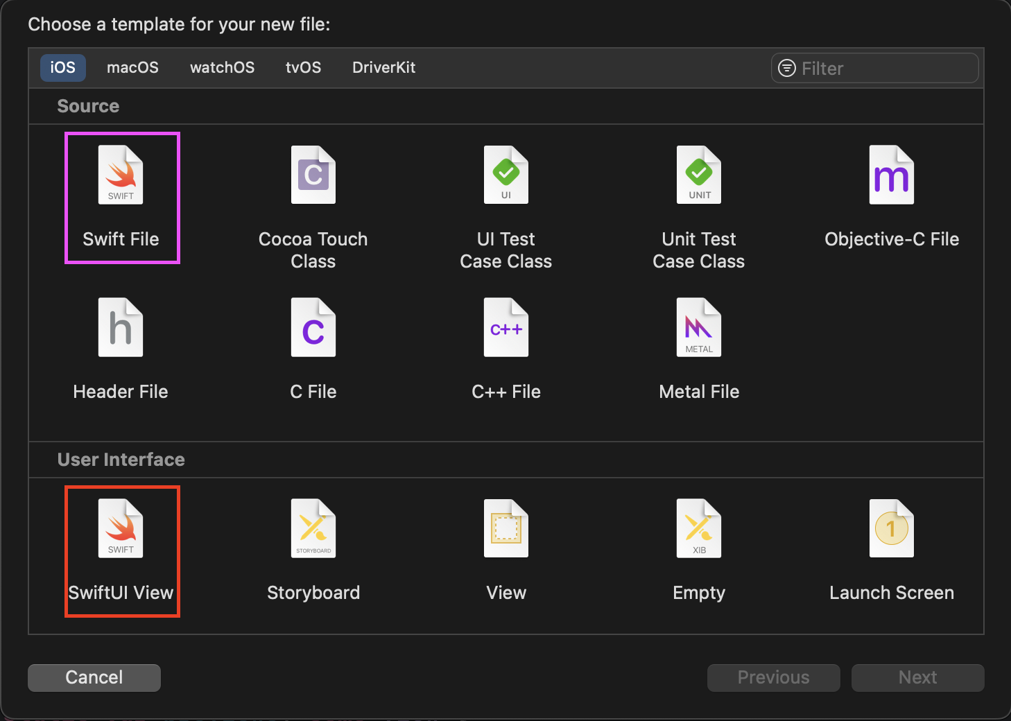
Task: Choose the Storyboard template icon
Action: click(313, 528)
